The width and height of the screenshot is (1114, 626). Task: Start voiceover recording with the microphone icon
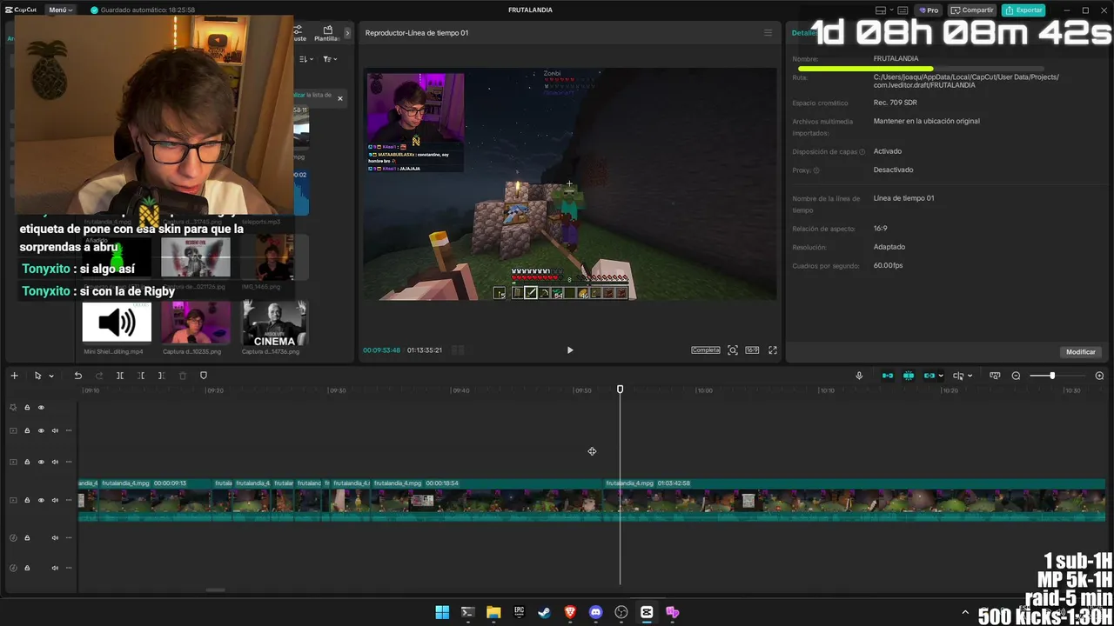coord(859,376)
